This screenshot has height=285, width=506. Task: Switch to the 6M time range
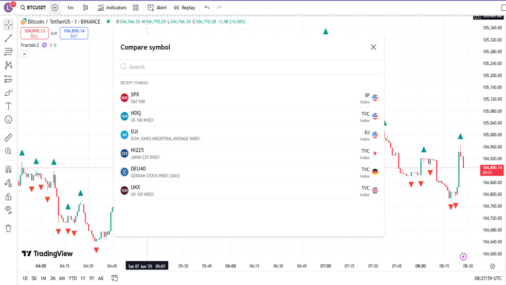coord(62,278)
